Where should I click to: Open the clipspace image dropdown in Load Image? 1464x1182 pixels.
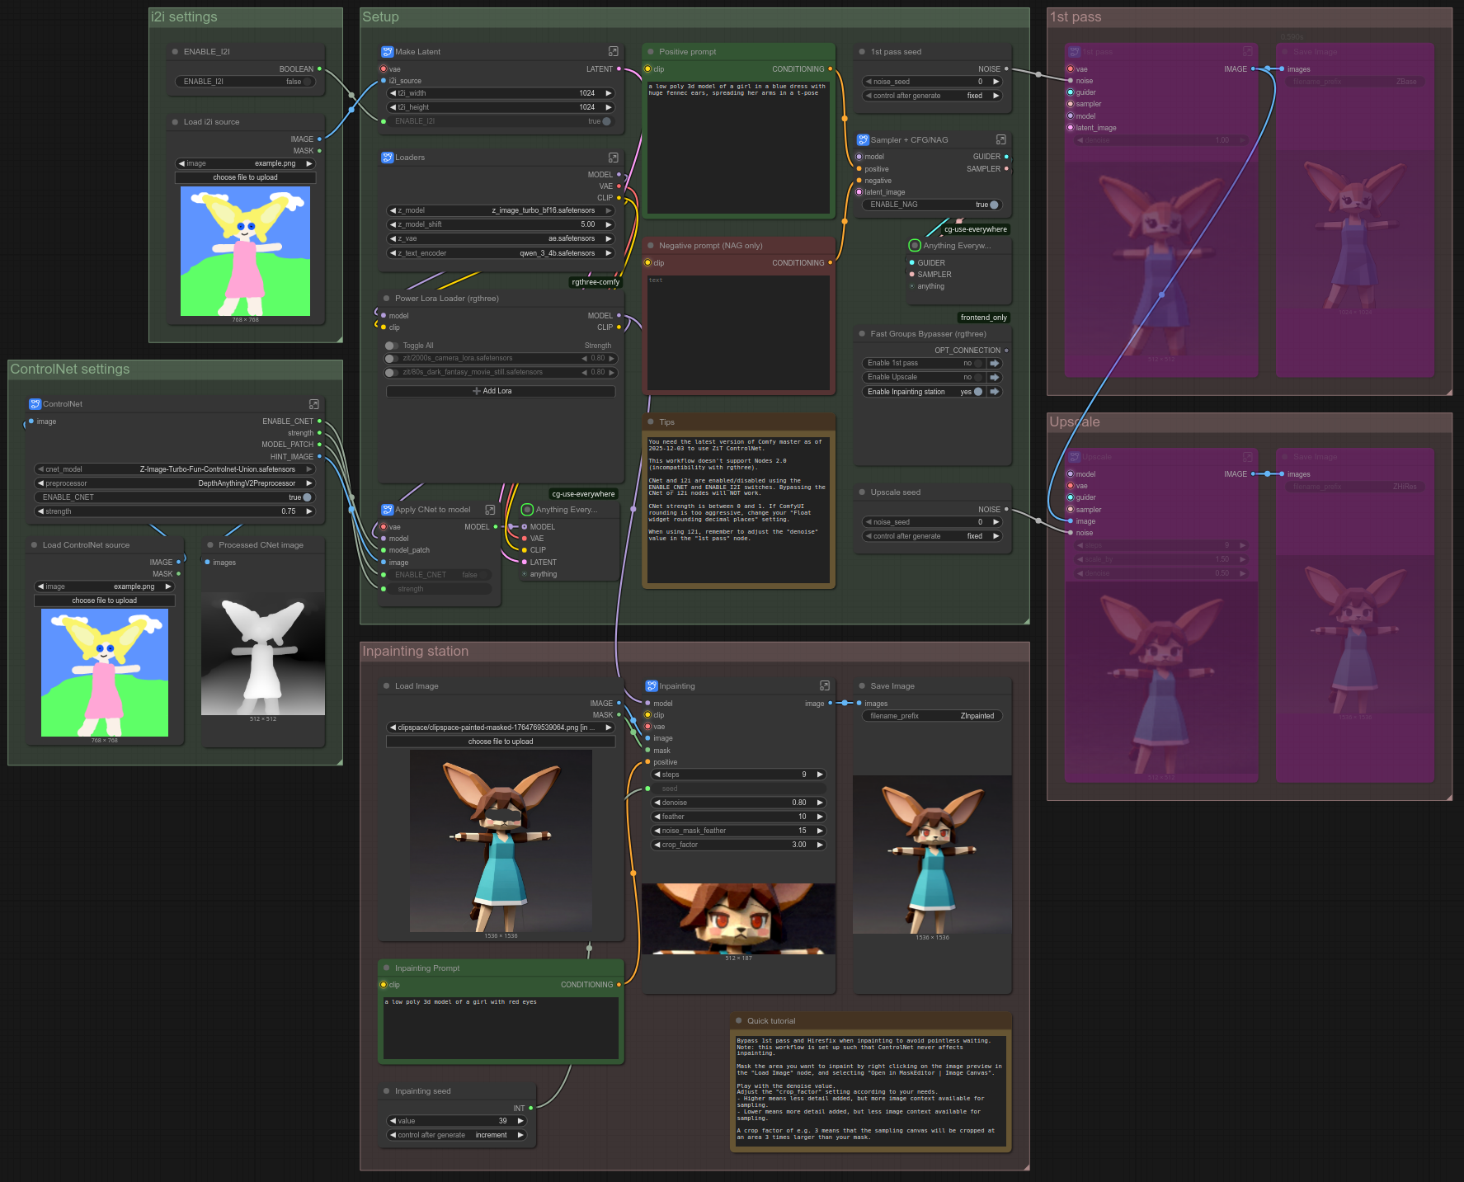coord(501,728)
